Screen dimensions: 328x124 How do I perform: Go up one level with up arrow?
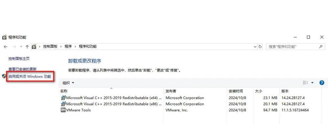click(x=27, y=46)
